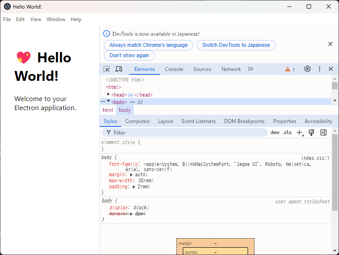The width and height of the screenshot is (339, 255).
Task: Click the DOM tree scrollbar up arrow
Action: (x=335, y=79)
